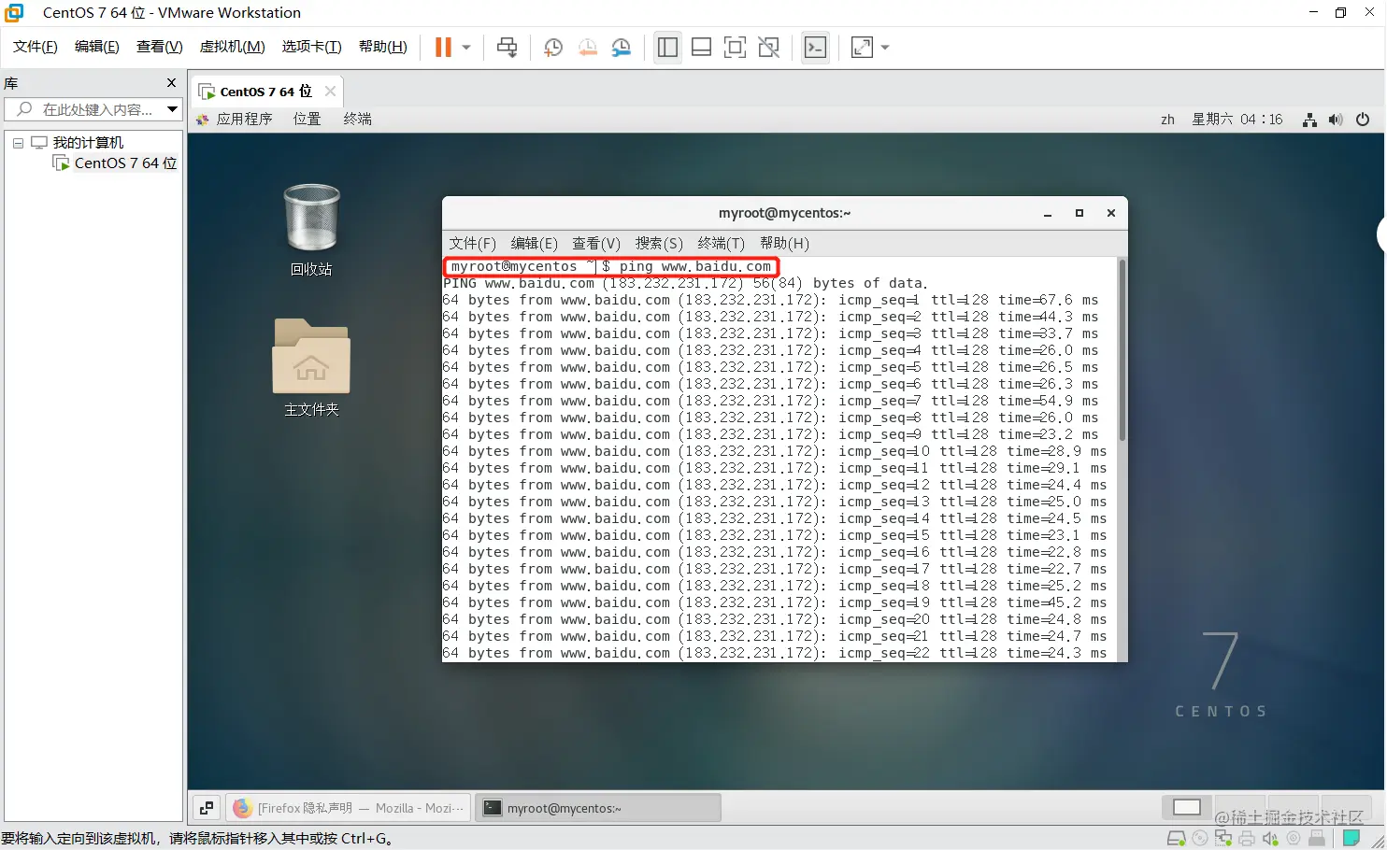Viewport: 1387px width, 850px height.
Task: Click the printer status icon
Action: point(1247,839)
